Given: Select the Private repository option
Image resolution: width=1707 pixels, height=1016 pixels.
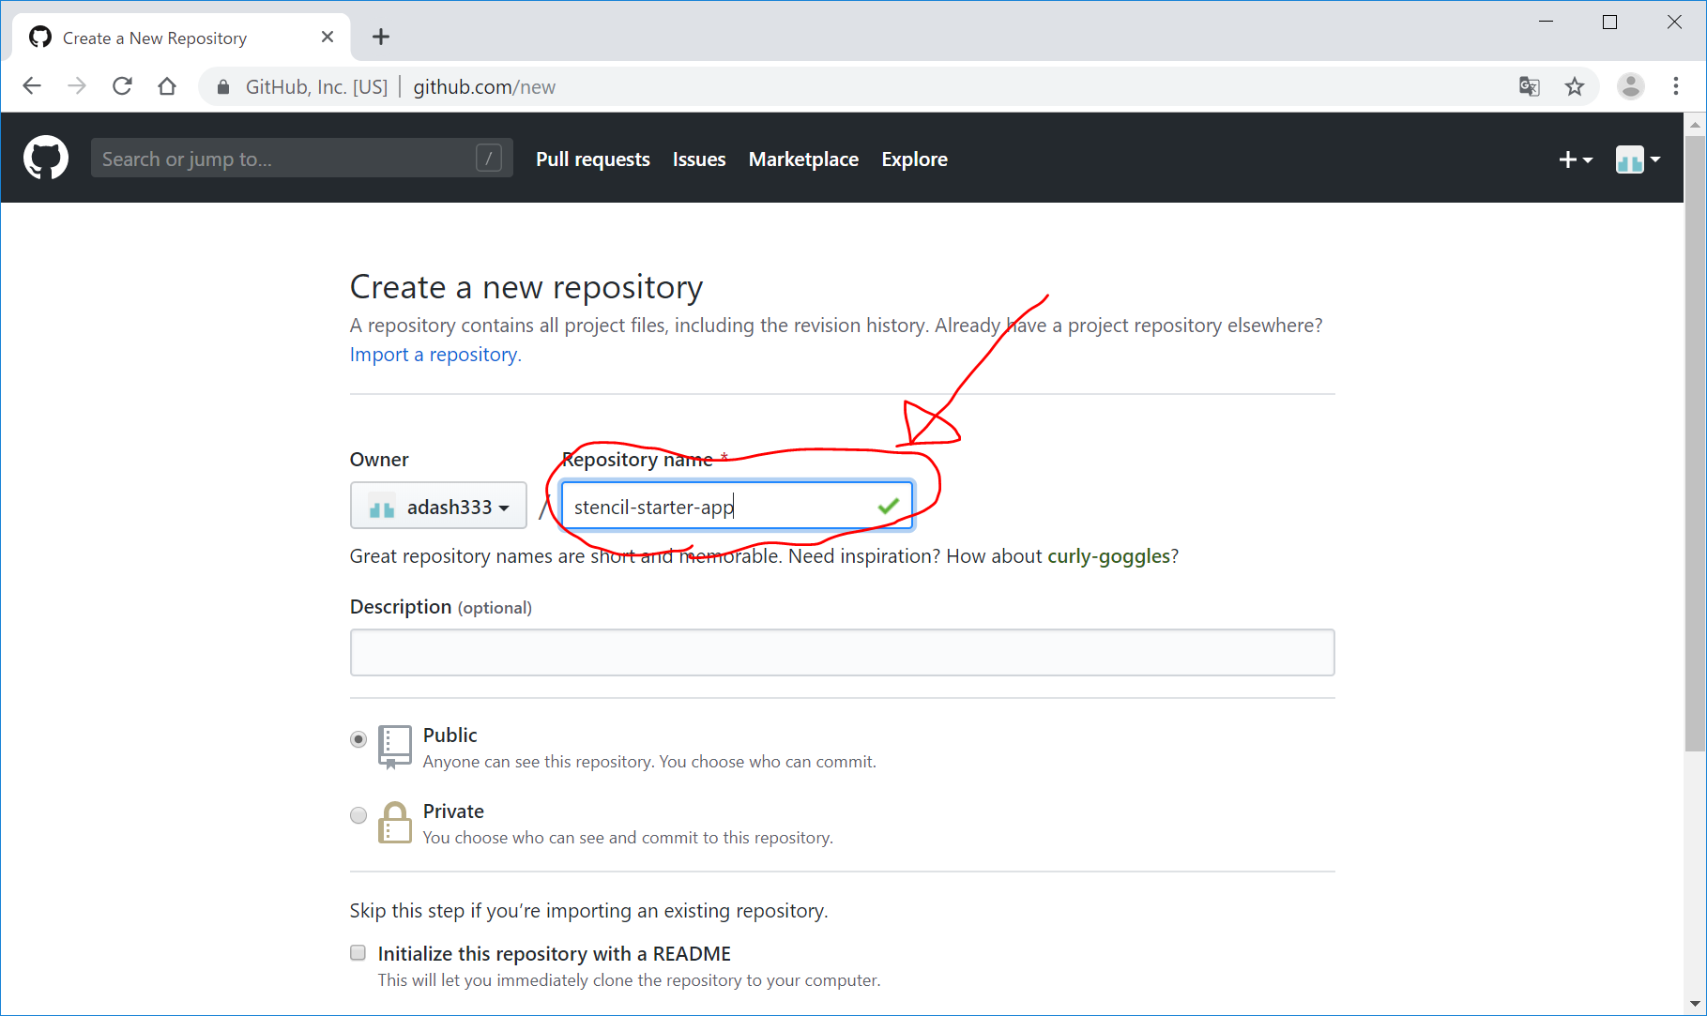Looking at the screenshot, I should click(358, 815).
